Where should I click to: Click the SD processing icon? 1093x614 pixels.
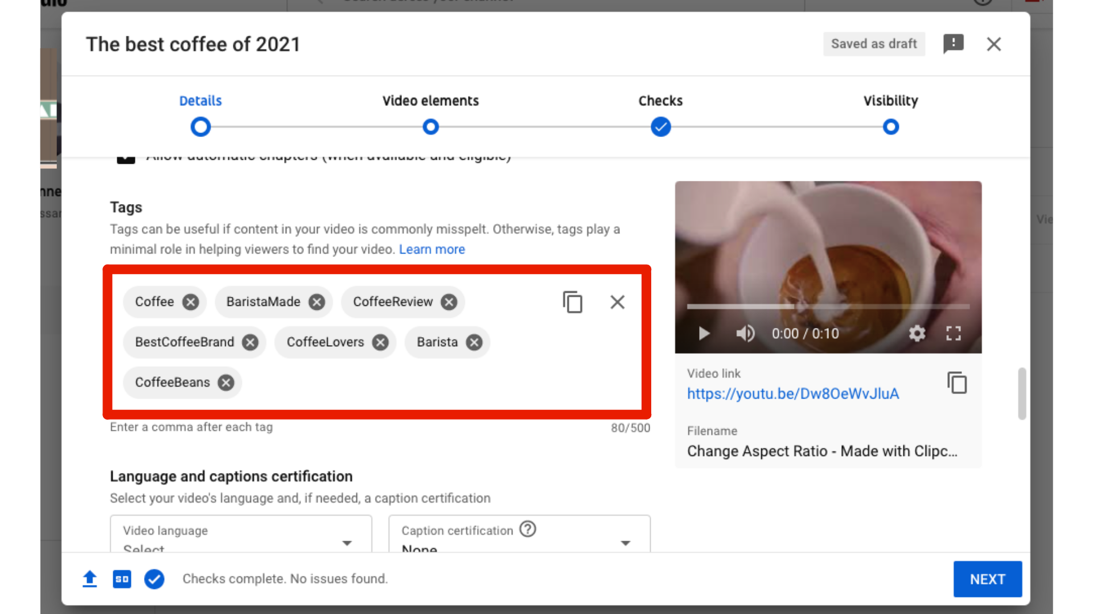tap(122, 579)
